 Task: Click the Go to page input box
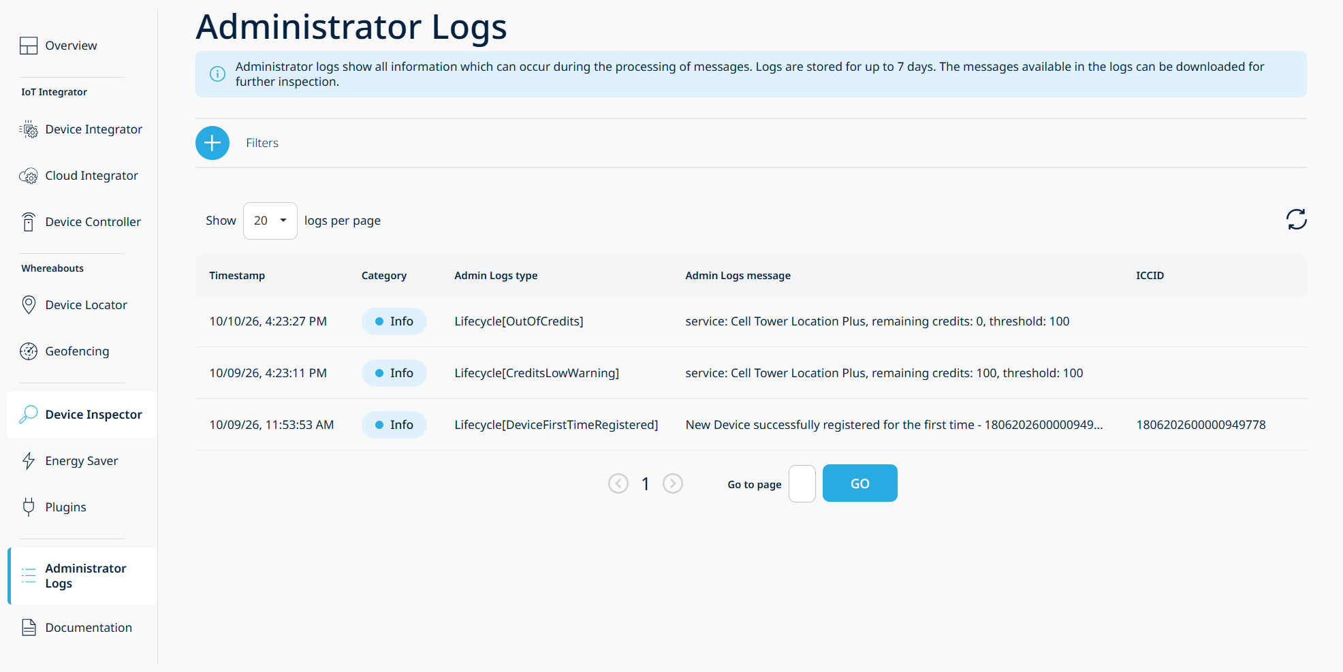[802, 483]
